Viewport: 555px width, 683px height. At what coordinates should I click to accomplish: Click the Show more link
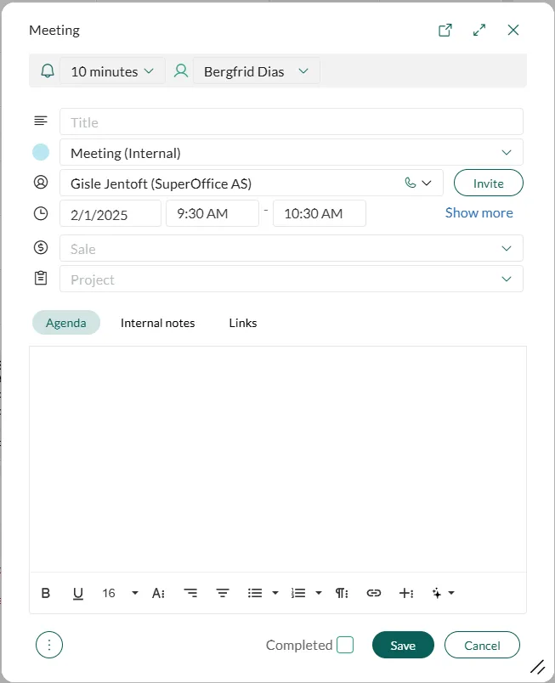click(479, 213)
